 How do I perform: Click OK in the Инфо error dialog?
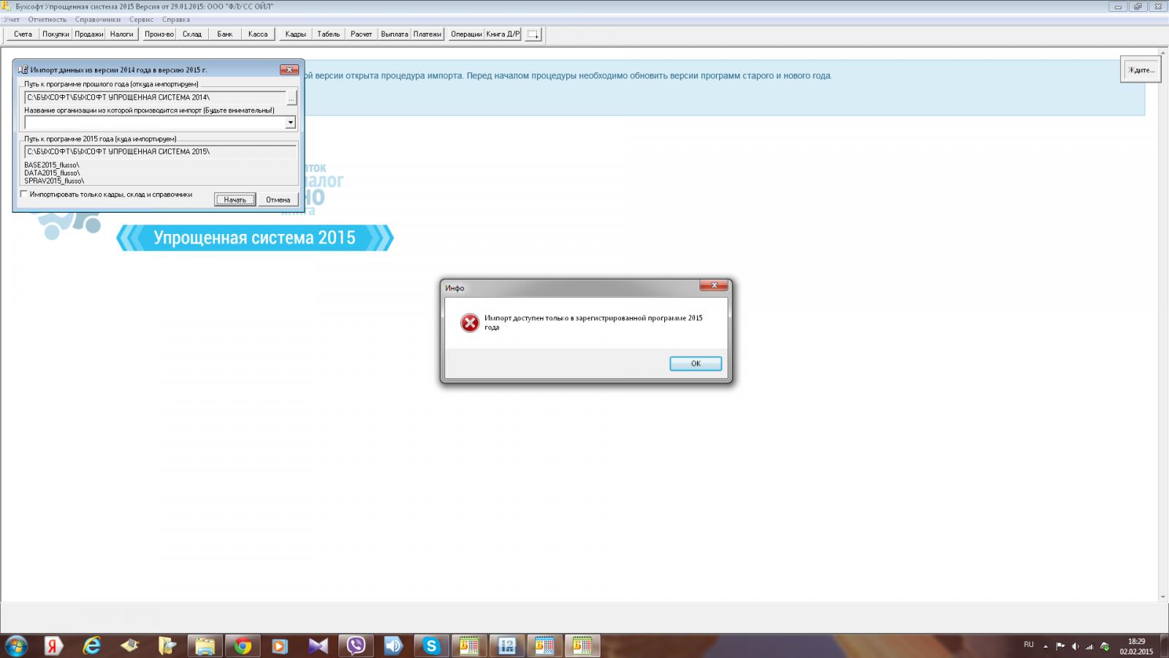pyautogui.click(x=695, y=363)
